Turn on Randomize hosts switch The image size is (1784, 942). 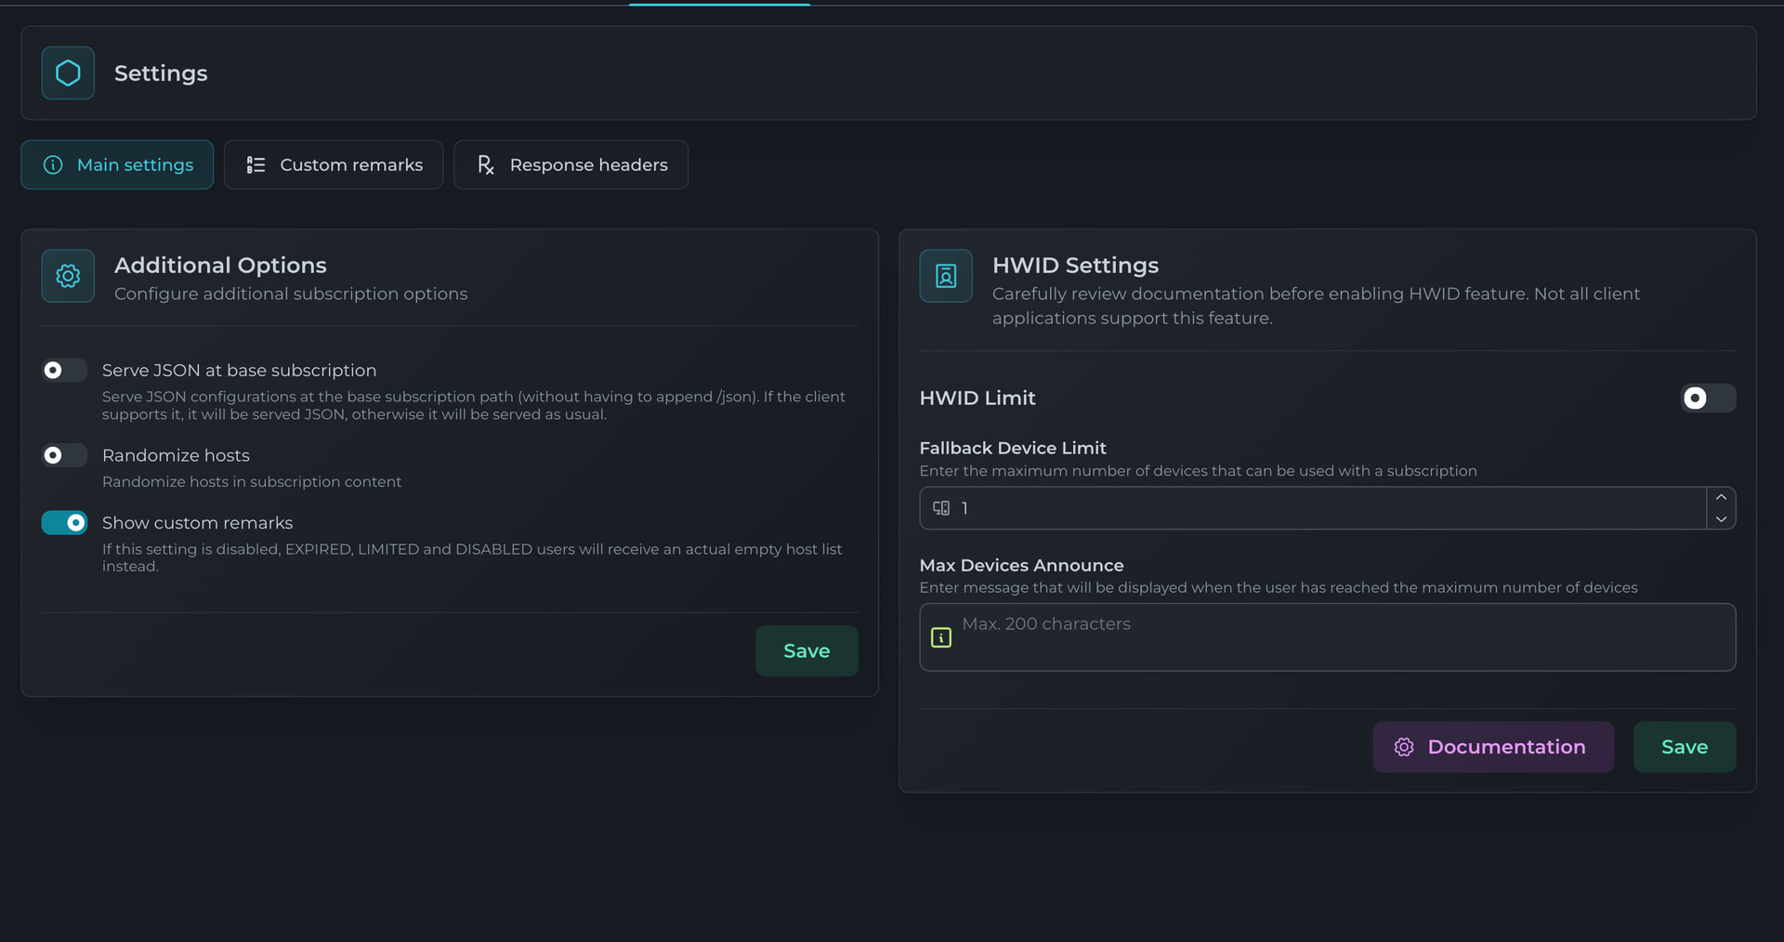pos(64,455)
